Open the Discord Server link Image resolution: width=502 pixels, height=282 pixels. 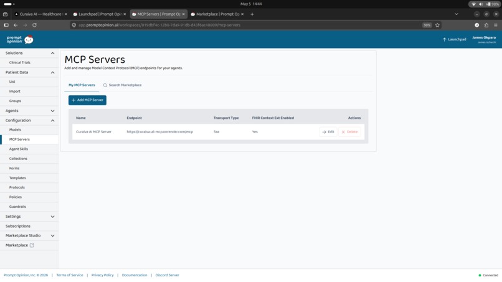coord(167,275)
